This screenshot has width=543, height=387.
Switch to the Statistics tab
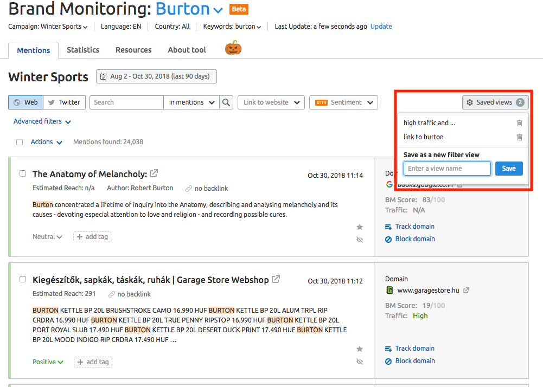coord(83,50)
